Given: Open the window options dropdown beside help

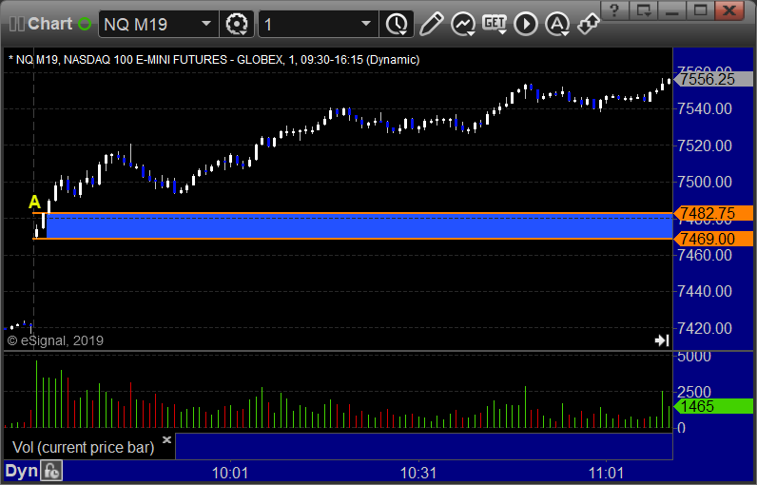Looking at the screenshot, I should 644,10.
